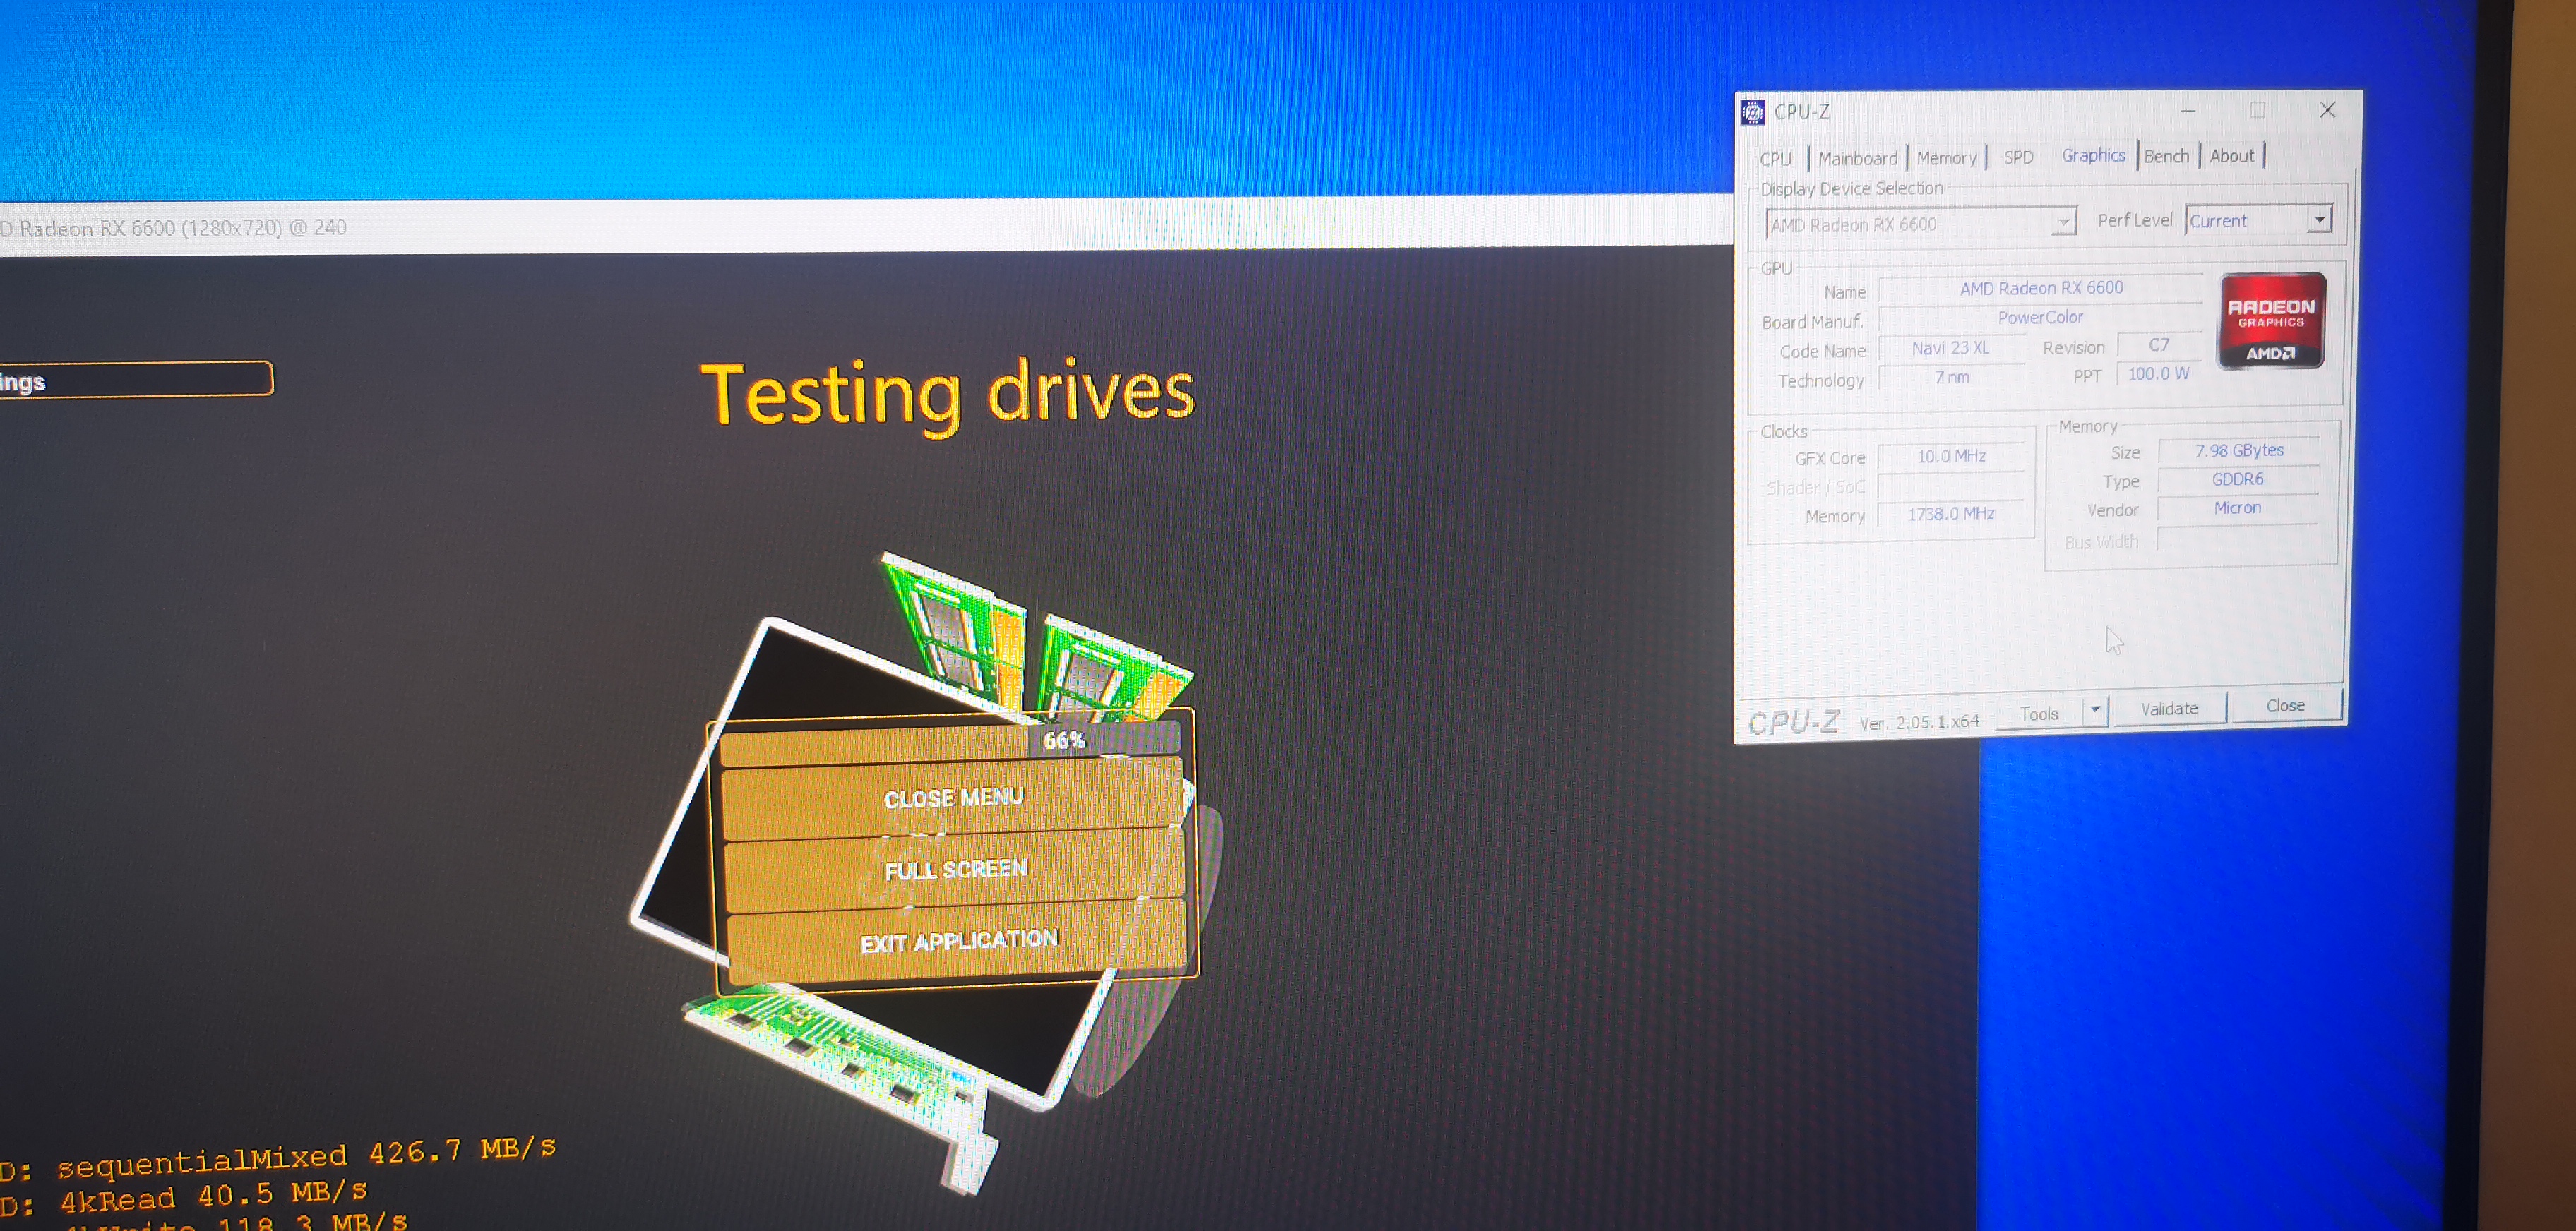Viewport: 2576px width, 1231px height.
Task: Click the Close button in CPU-Z
Action: 2285,705
